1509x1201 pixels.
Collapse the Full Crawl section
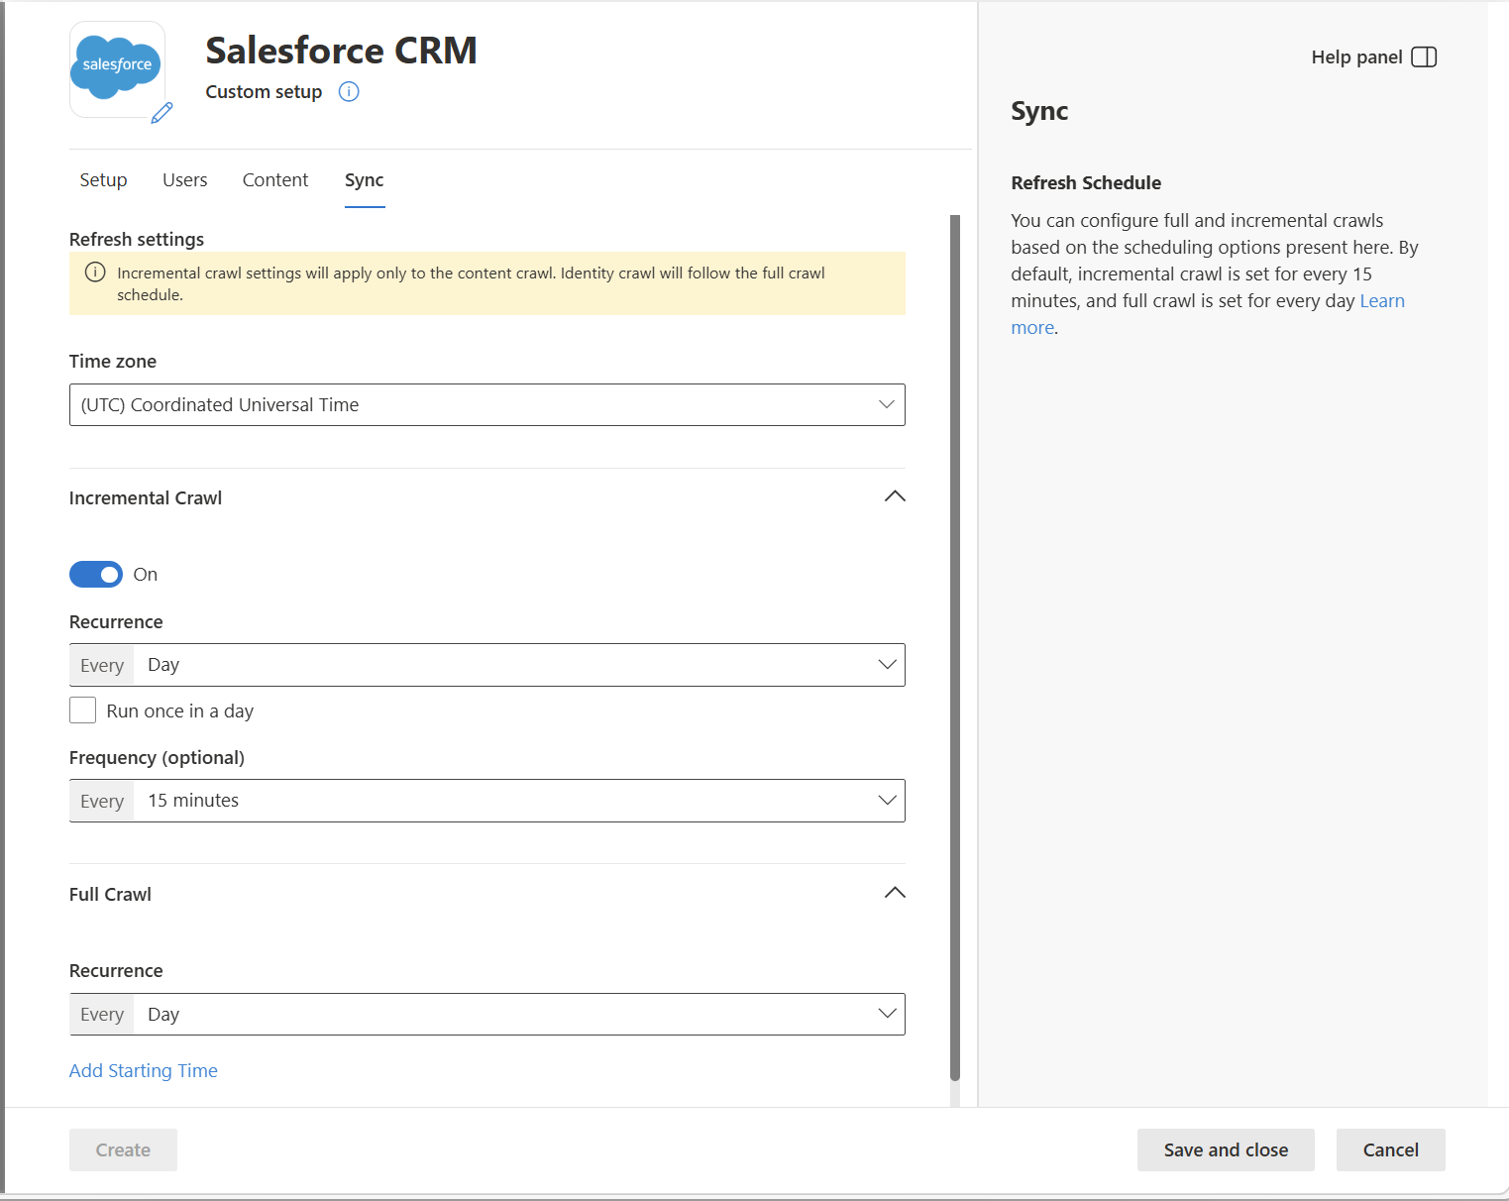point(895,893)
